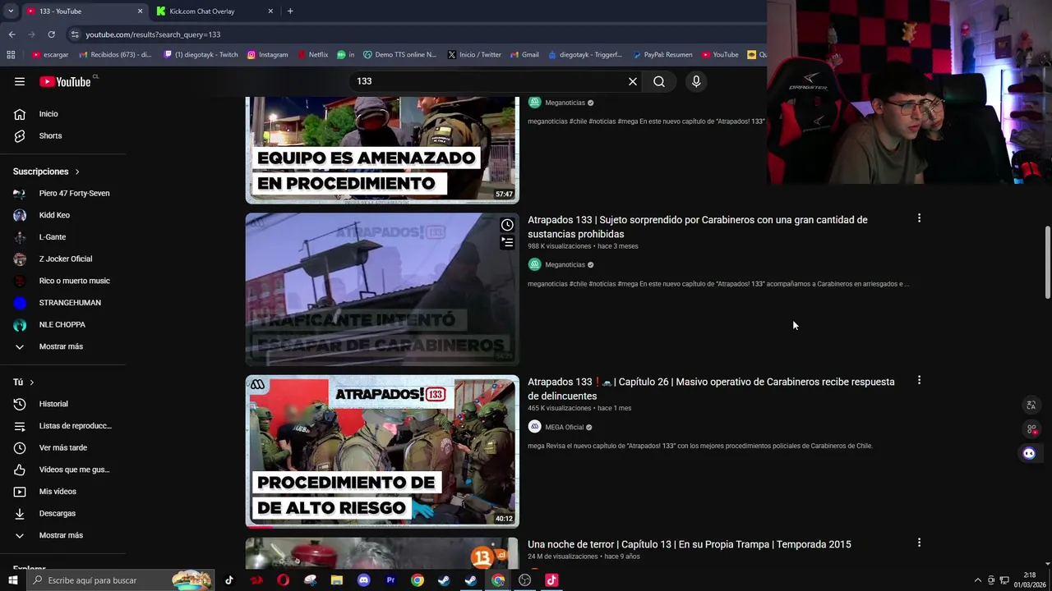Open options menu for 'Capítulo 26' video
This screenshot has height=591, width=1052.
click(x=919, y=380)
